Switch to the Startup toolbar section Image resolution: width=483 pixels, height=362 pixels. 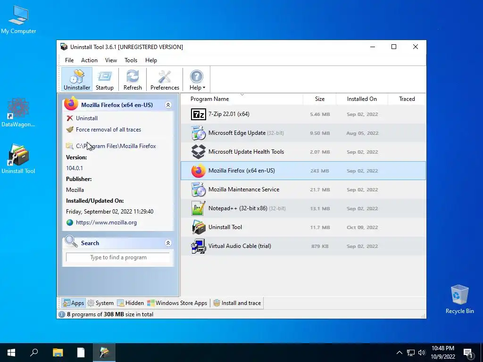104,80
